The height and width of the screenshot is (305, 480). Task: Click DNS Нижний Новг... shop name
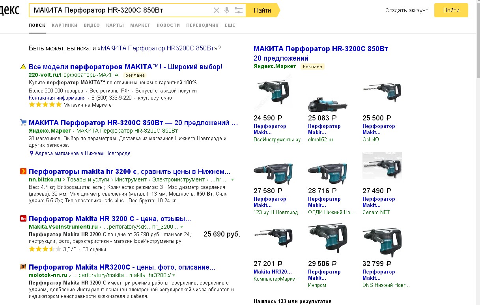click(x=386, y=285)
